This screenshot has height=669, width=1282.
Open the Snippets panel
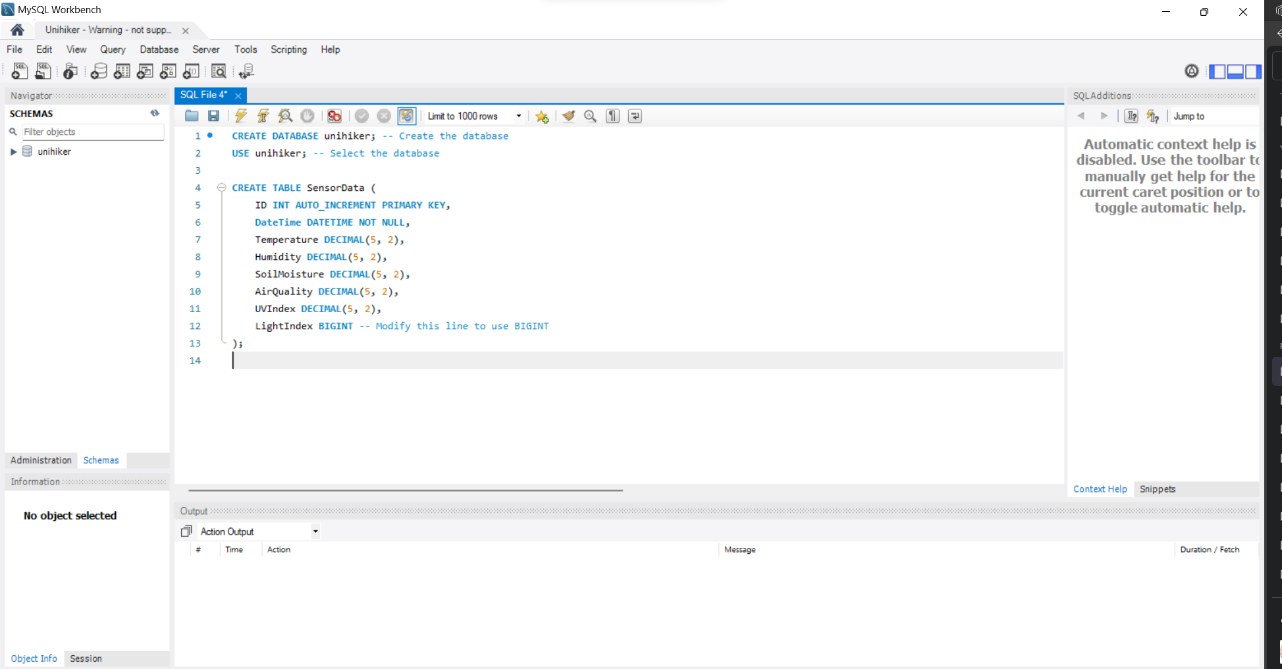[1158, 489]
